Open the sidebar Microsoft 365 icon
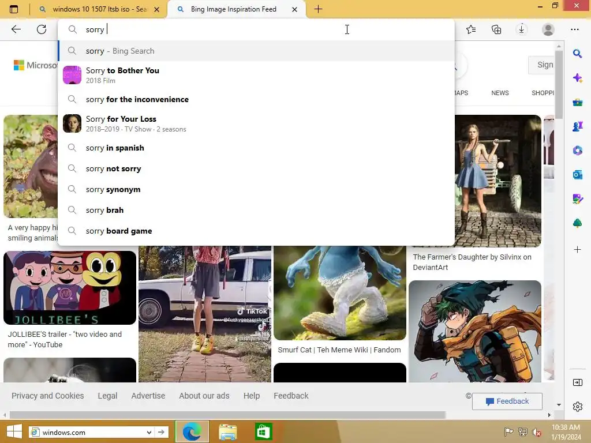 pos(577,151)
